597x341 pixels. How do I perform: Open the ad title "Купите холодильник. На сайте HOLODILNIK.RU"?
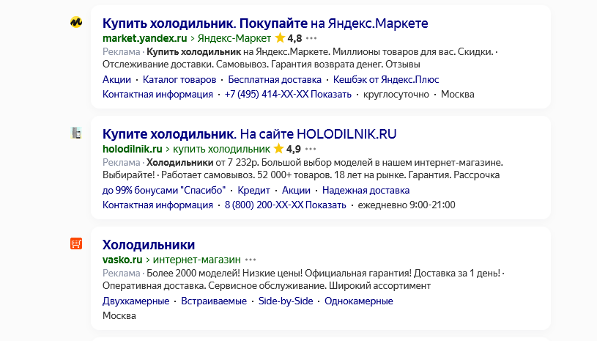click(249, 134)
